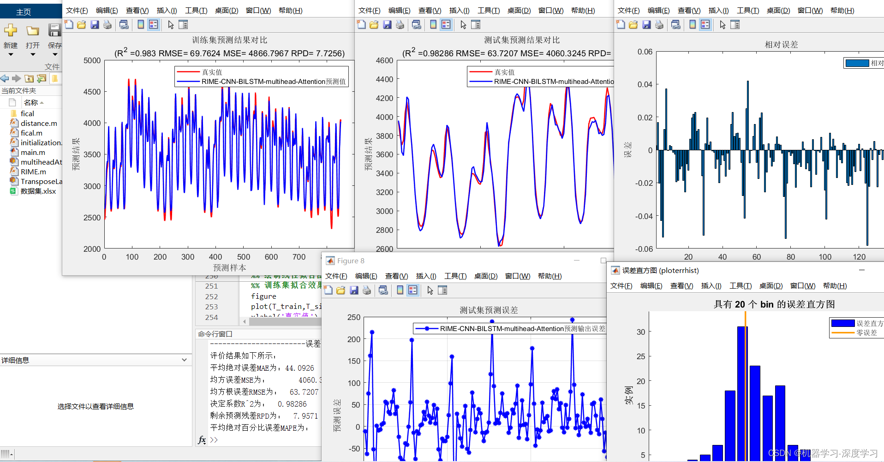Toggle Link Plot in Figure 8

coord(383,290)
